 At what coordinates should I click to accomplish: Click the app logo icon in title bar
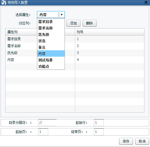(4, 3)
